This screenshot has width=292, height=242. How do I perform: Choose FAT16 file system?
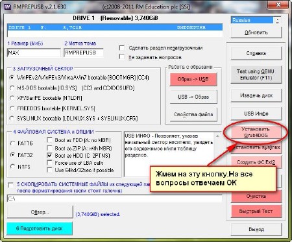(x=13, y=143)
